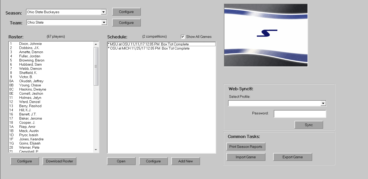Click Add New under the schedule

point(185,161)
